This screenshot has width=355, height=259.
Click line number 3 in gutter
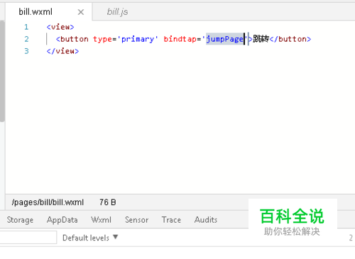[x=26, y=51]
